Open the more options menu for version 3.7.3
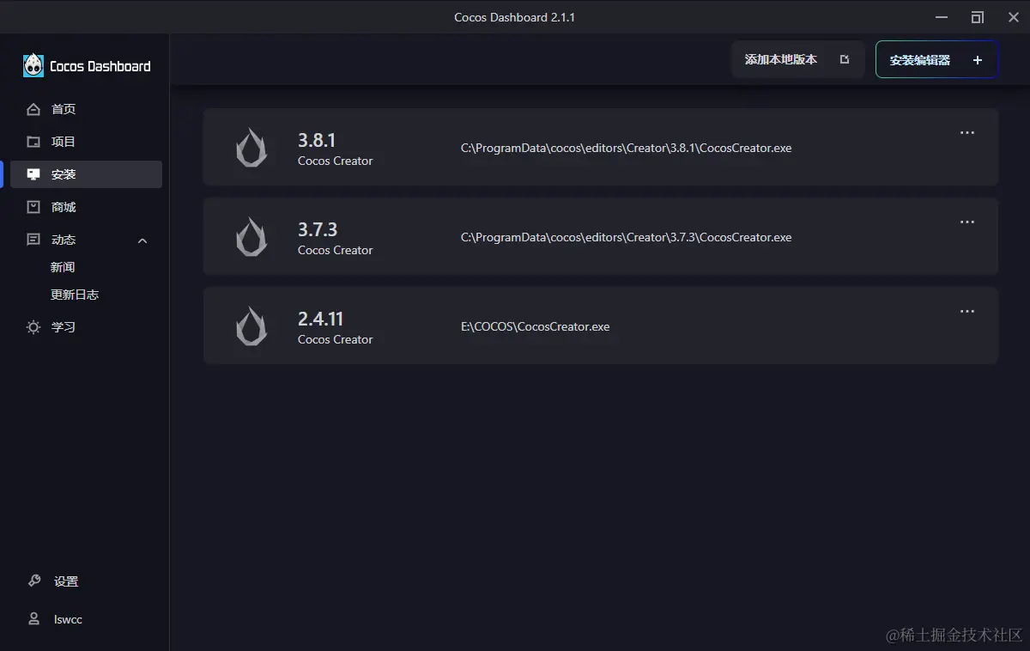 point(967,222)
